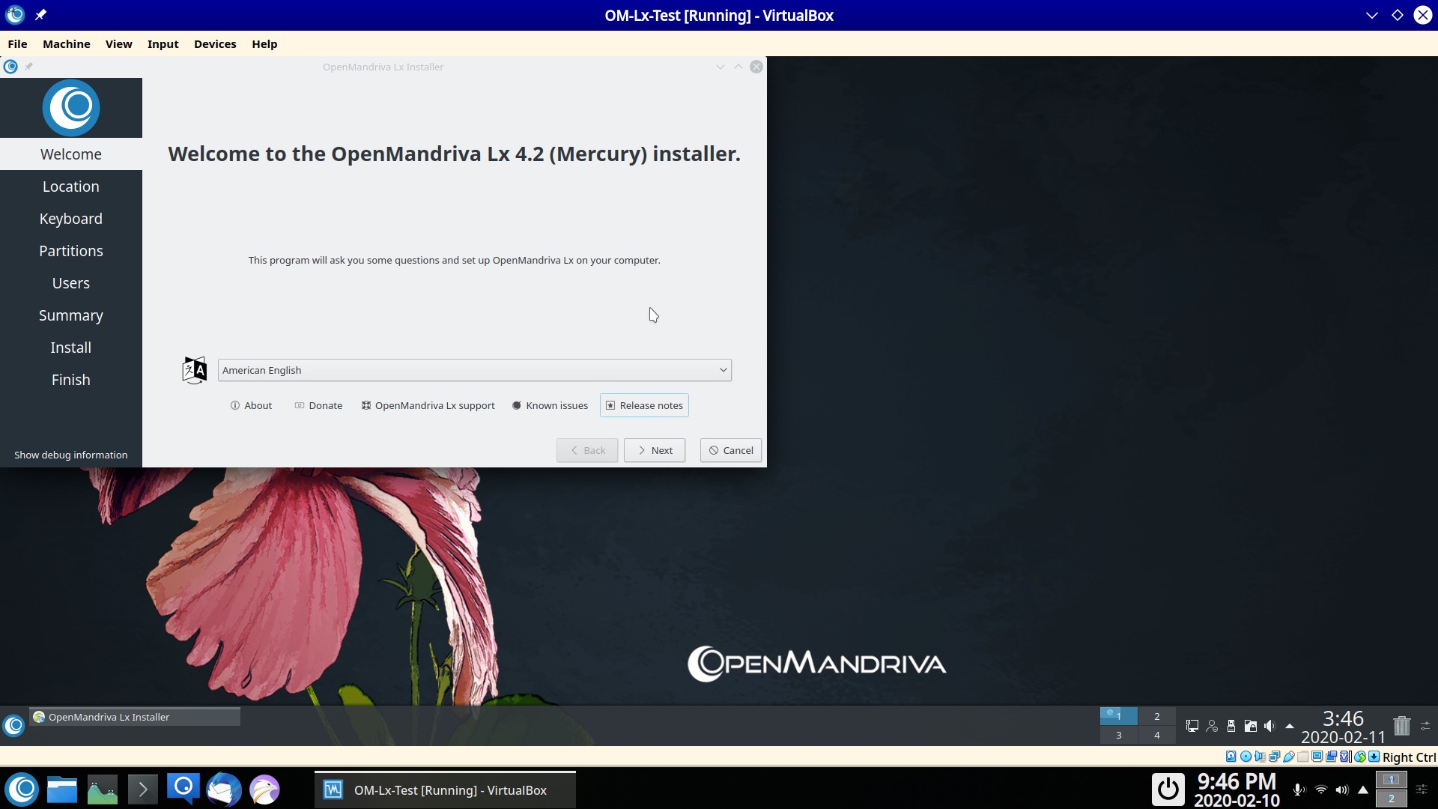This screenshot has height=809, width=1438.
Task: Click Show debug information
Action: [x=71, y=455]
